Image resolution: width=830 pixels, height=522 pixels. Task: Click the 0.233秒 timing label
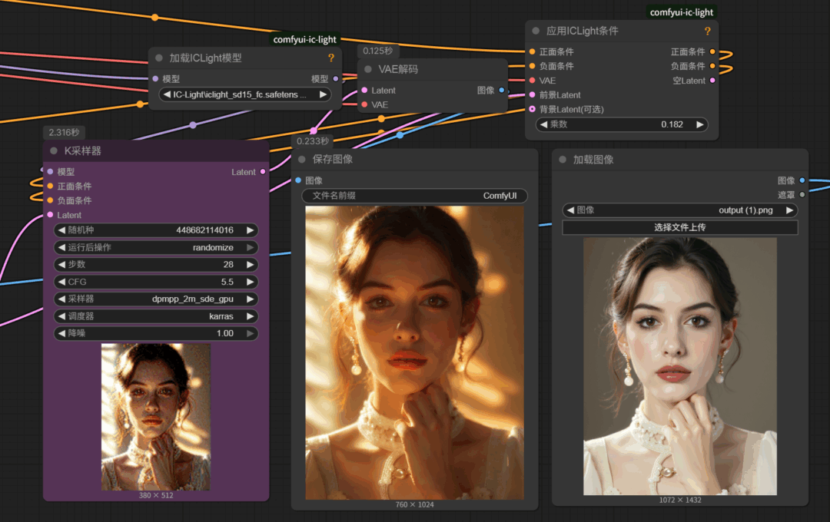pos(313,141)
